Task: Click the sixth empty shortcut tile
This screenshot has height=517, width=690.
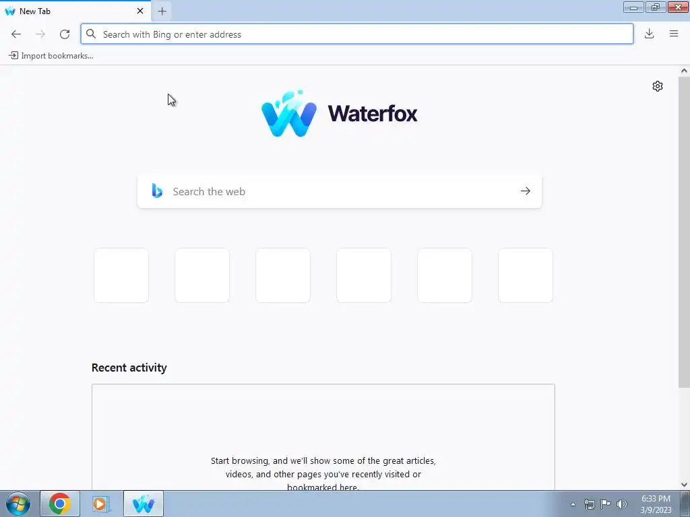Action: (x=526, y=275)
